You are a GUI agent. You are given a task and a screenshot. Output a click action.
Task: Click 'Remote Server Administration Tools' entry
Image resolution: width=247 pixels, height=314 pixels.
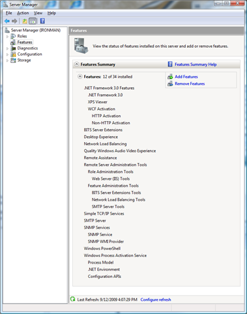[115, 165]
